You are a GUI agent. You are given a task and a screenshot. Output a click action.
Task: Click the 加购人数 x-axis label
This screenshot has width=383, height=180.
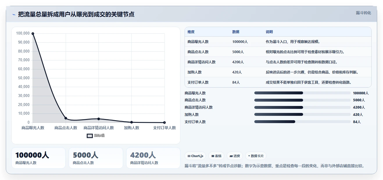click(x=132, y=128)
